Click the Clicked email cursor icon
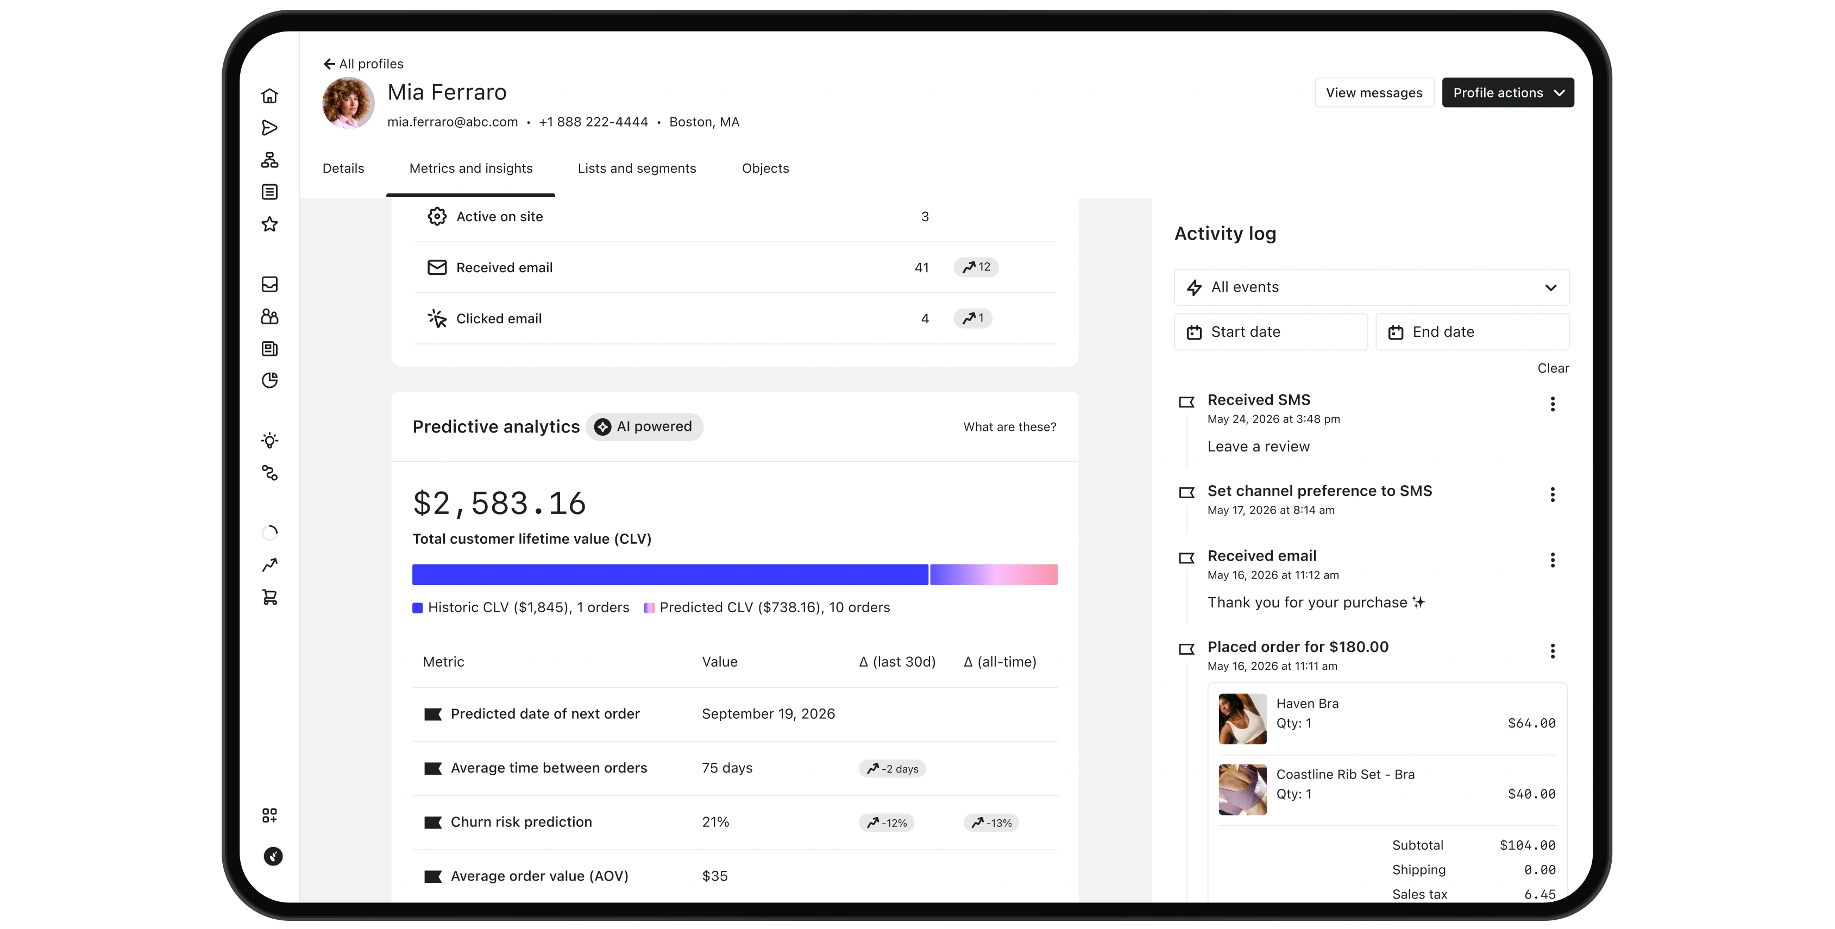Image resolution: width=1835 pixels, height=929 pixels. (x=437, y=318)
